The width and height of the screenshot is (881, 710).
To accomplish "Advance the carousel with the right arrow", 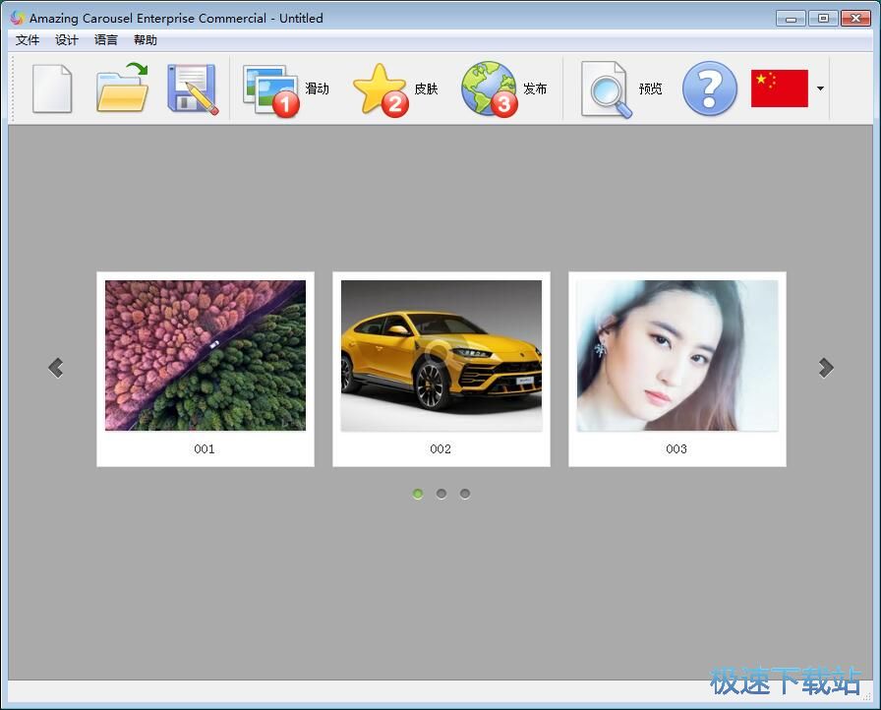I will point(826,368).
